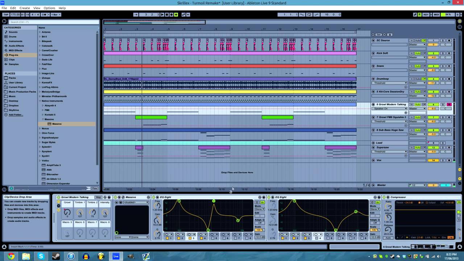This screenshot has height=261, width=464.
Task: Click the Map button in Growl rack
Action: click(98, 197)
